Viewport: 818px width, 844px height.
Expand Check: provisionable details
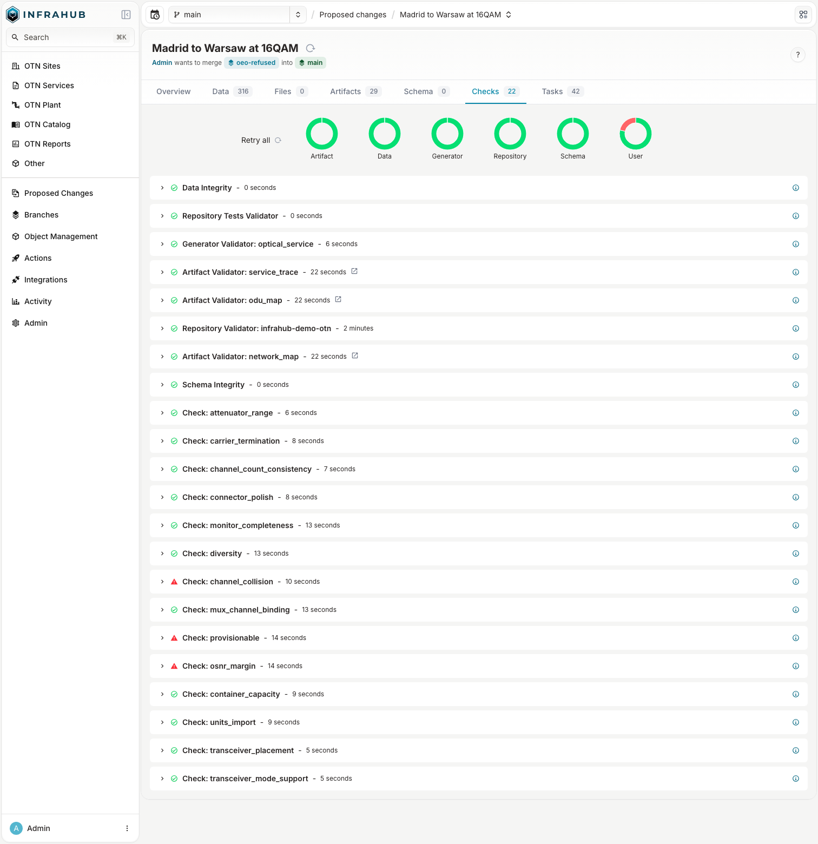(x=162, y=638)
